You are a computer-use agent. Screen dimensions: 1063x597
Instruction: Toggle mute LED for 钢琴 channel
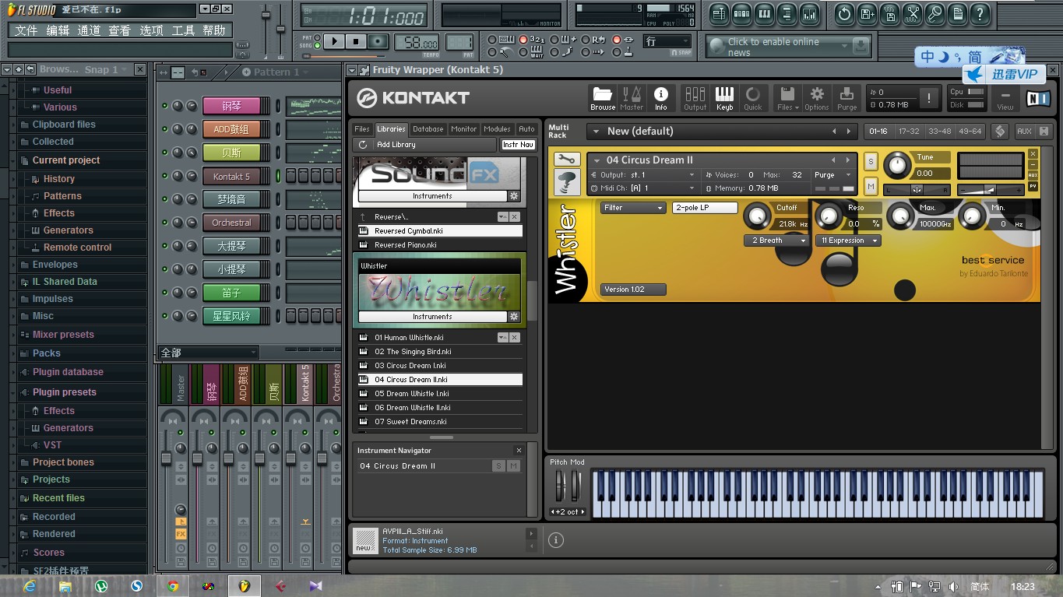[x=164, y=106]
